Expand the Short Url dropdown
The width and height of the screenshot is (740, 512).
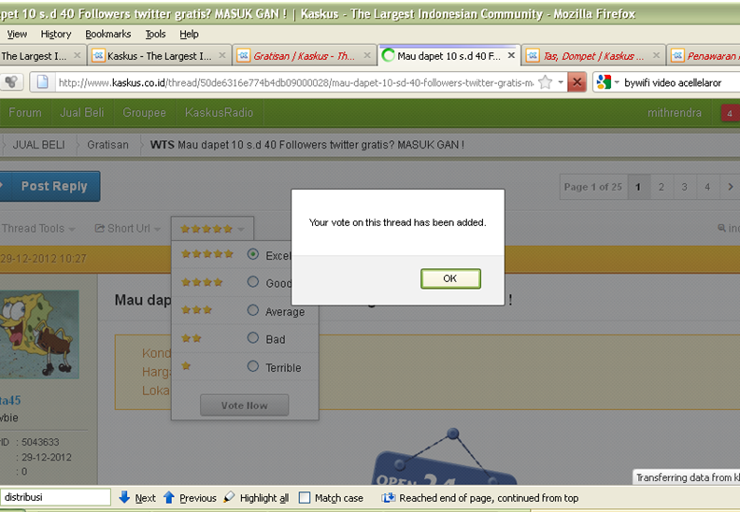[127, 228]
